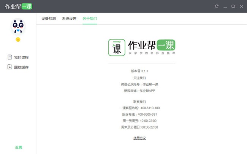Viewport: 247px width, 154px height.
Task: Maximize the application window
Action: click(x=233, y=6)
